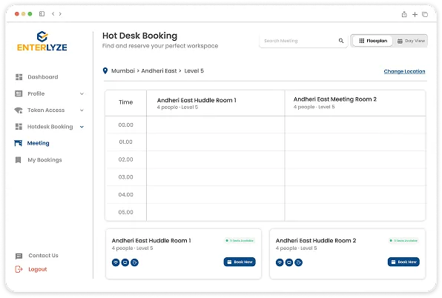Click the location pin icon

point(105,70)
